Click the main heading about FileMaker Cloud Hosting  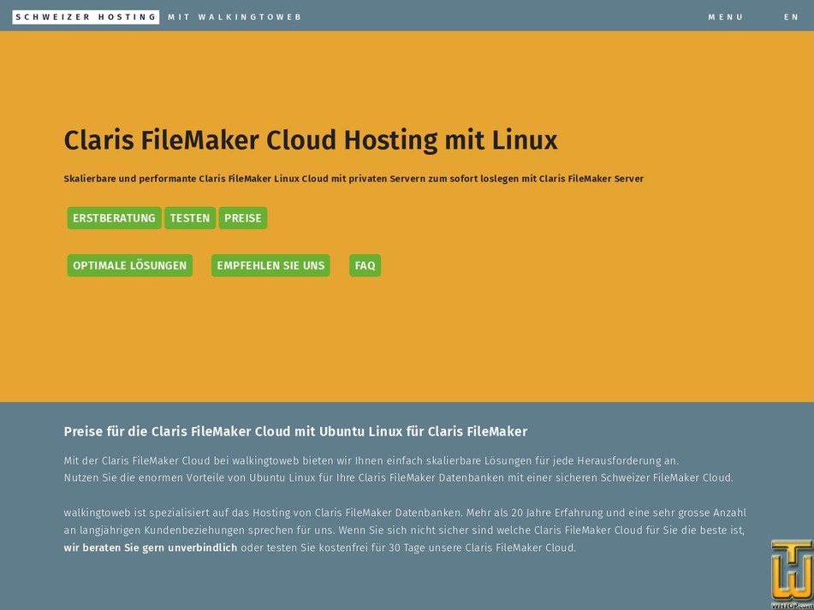coord(311,139)
